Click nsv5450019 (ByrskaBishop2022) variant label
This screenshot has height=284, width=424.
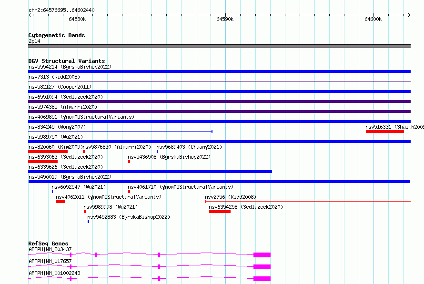pyautogui.click(x=70, y=177)
